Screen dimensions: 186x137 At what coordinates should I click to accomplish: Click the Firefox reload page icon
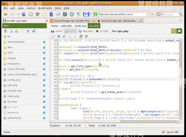pos(24,14)
